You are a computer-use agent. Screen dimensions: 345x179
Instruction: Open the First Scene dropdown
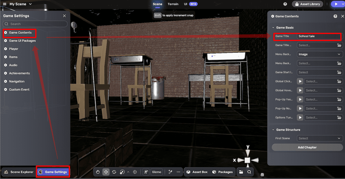click(x=320, y=138)
